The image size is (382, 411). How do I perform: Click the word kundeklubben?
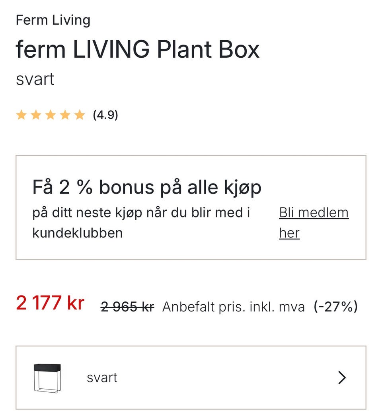click(x=78, y=233)
